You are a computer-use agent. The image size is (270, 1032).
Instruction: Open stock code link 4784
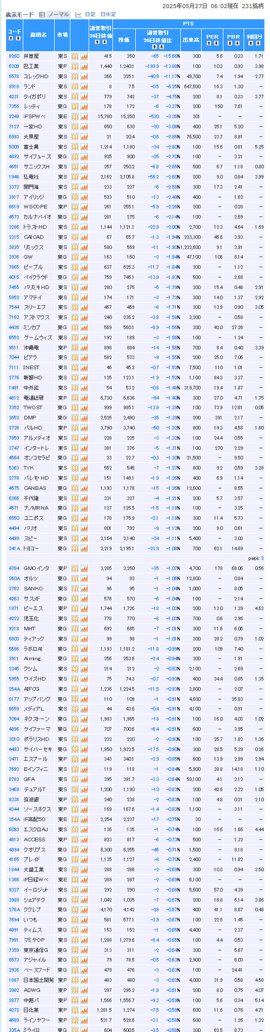pyautogui.click(x=14, y=568)
